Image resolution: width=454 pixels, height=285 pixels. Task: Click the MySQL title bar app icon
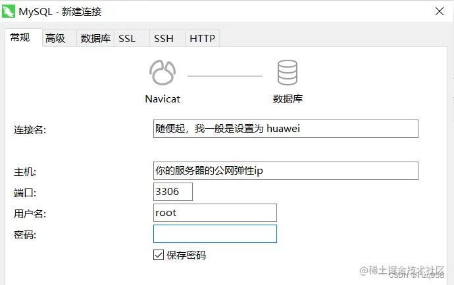(8, 12)
